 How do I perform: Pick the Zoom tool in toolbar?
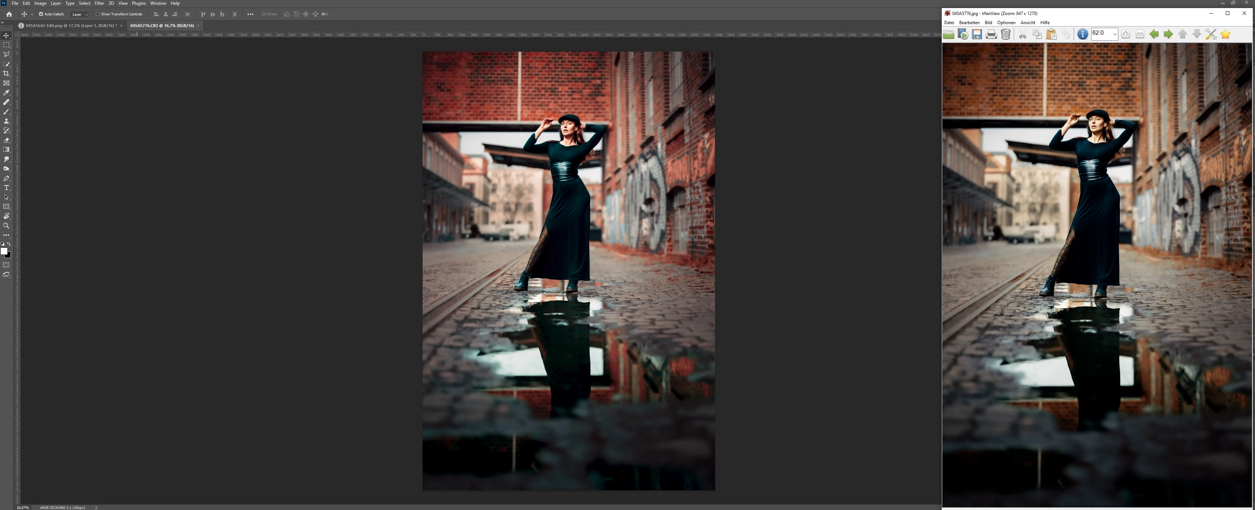[6, 226]
